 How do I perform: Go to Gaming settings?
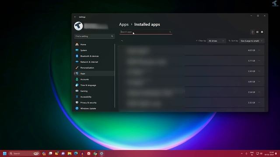[94, 91]
